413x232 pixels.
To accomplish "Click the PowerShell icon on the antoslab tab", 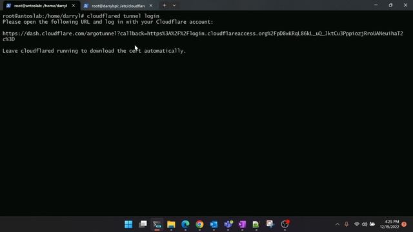I will pyautogui.click(x=8, y=6).
